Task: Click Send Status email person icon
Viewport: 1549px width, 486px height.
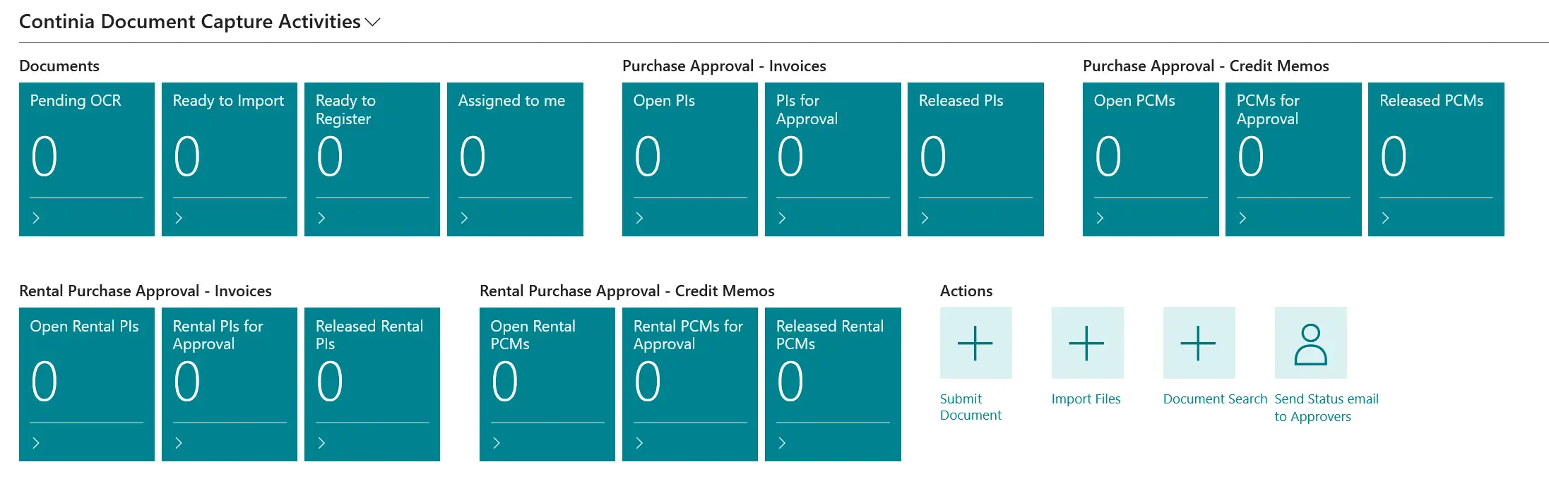Action: coord(1310,343)
